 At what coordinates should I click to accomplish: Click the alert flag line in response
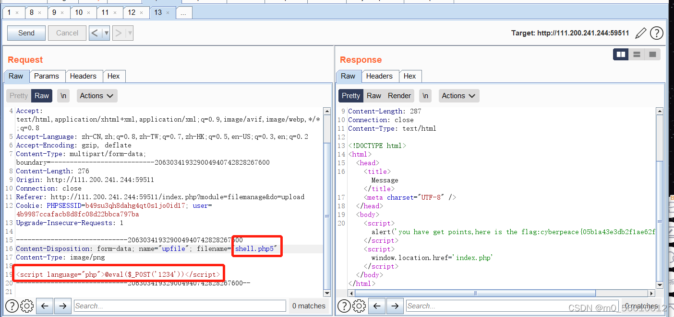514,232
